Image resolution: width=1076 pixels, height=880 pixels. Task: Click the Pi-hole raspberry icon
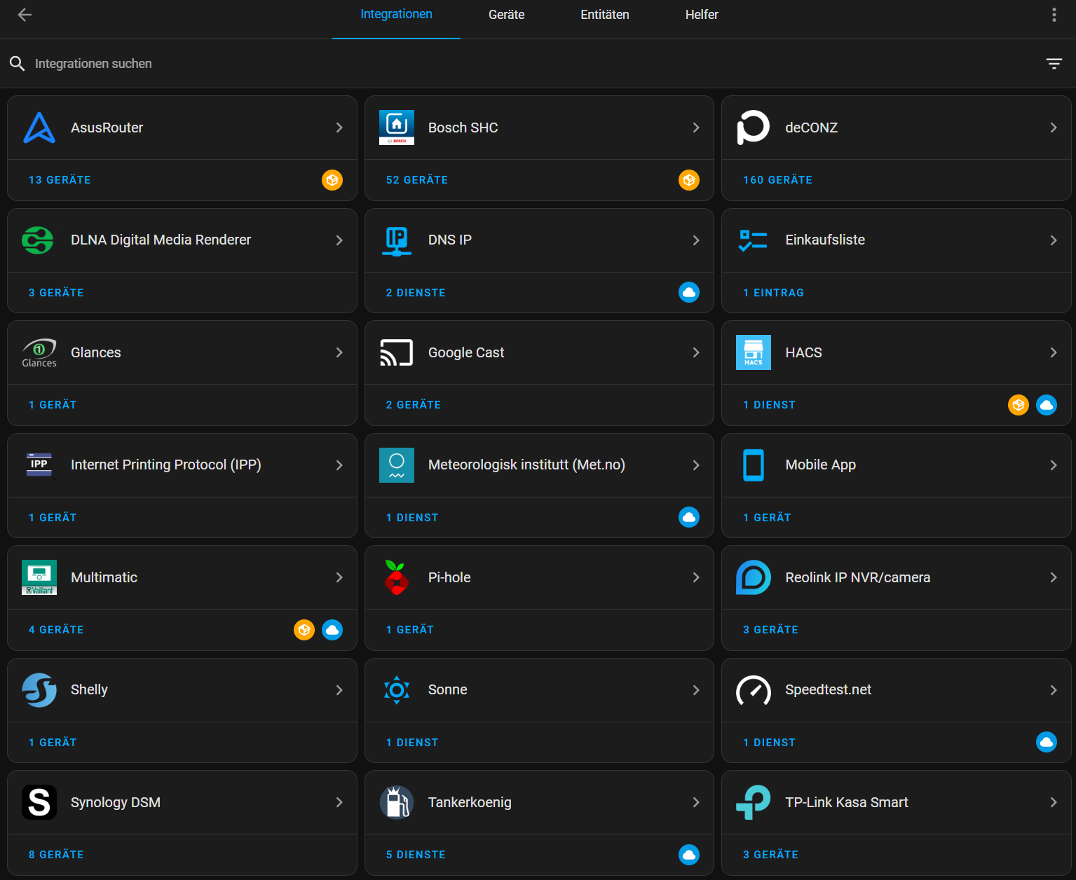coord(397,577)
